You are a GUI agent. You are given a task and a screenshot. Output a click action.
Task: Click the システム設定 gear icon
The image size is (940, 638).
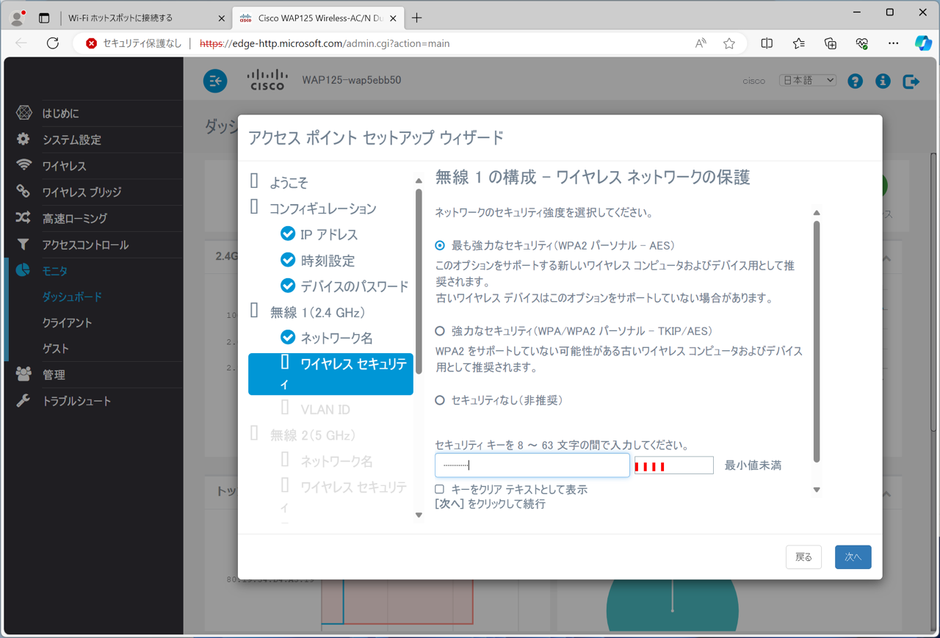[23, 139]
